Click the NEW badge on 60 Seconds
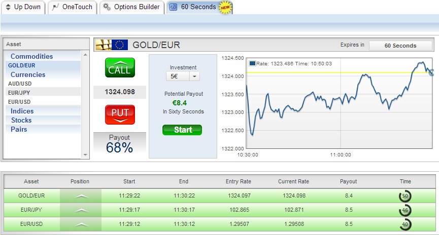 click(225, 8)
